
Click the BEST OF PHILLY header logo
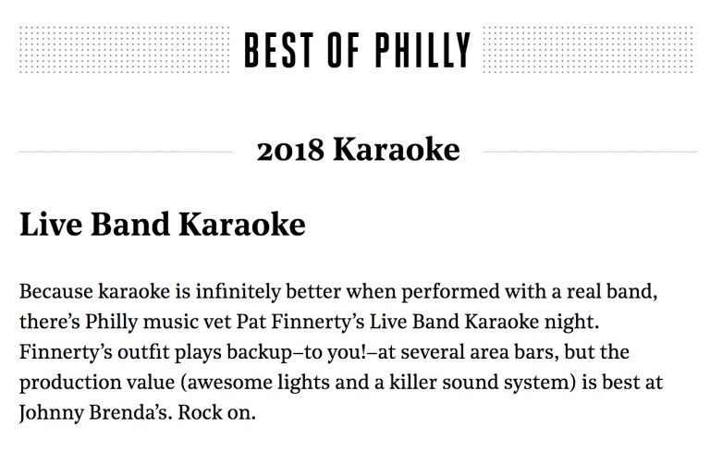pyautogui.click(x=357, y=50)
